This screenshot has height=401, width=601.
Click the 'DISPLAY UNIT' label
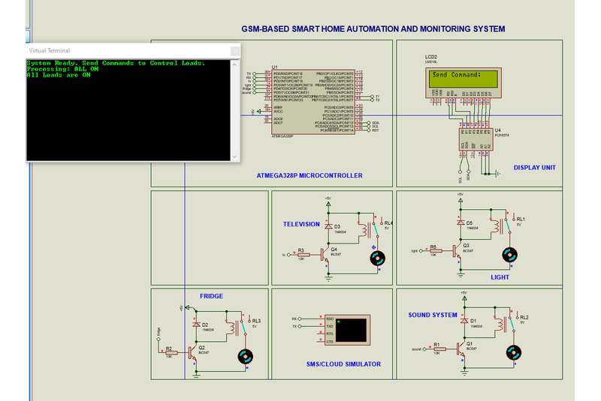pos(534,167)
